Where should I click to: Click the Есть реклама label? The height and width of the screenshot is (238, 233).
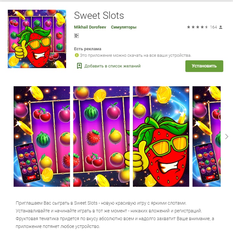tap(87, 49)
